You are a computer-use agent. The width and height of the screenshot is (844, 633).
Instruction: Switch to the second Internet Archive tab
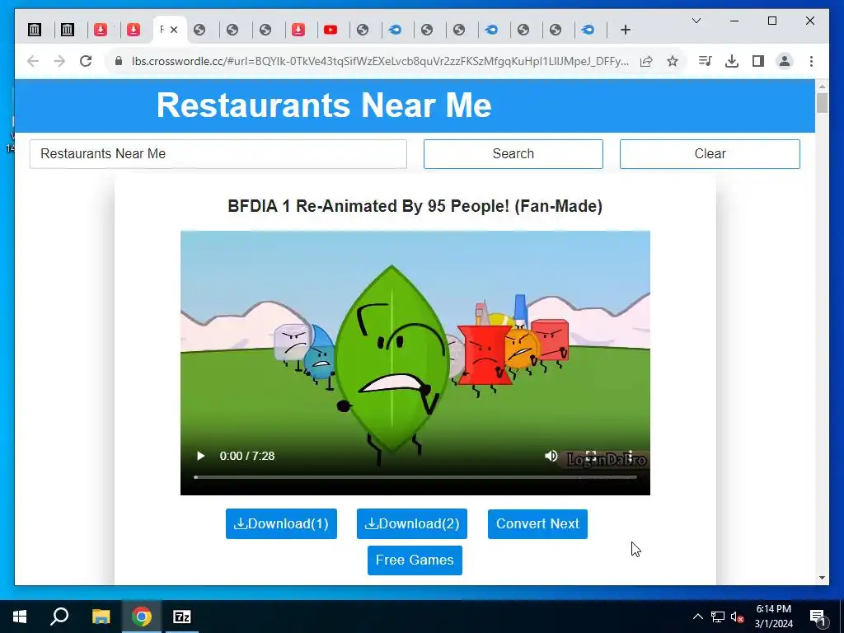[x=68, y=30]
